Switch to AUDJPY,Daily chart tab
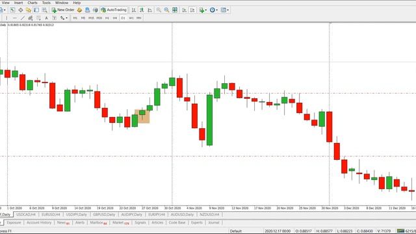 tap(131, 214)
